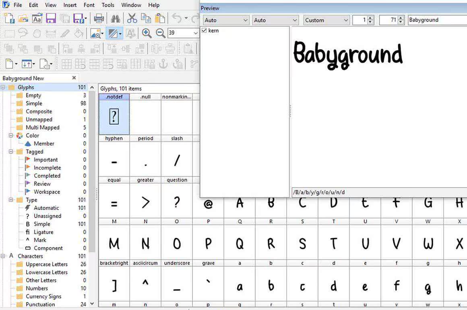Increase the preview font size value 71
Viewport: 467px width, 310px height.
pos(401,18)
